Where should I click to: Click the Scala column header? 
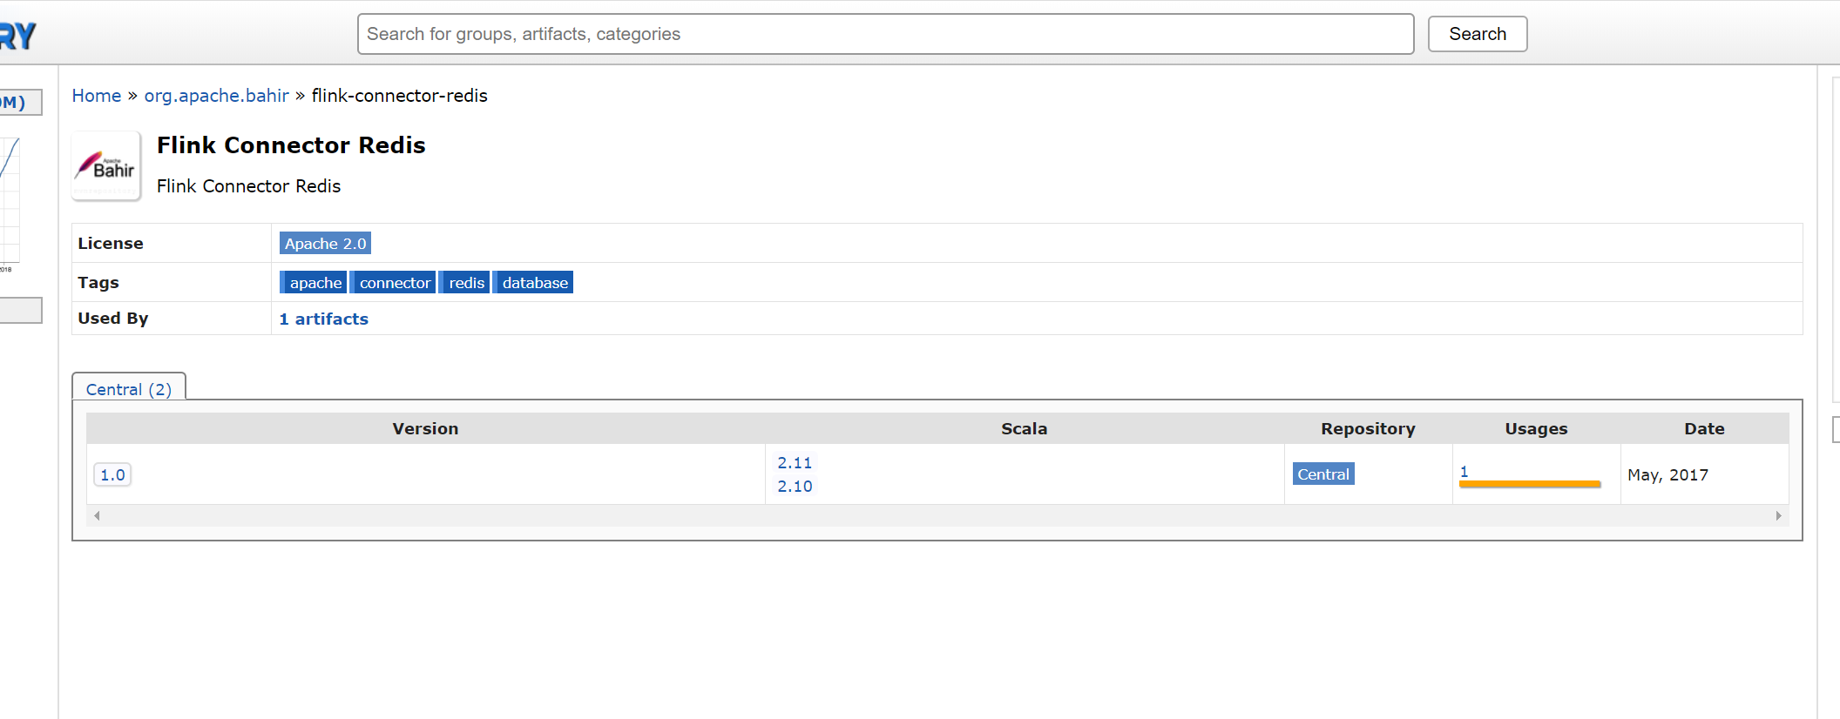(x=1025, y=428)
